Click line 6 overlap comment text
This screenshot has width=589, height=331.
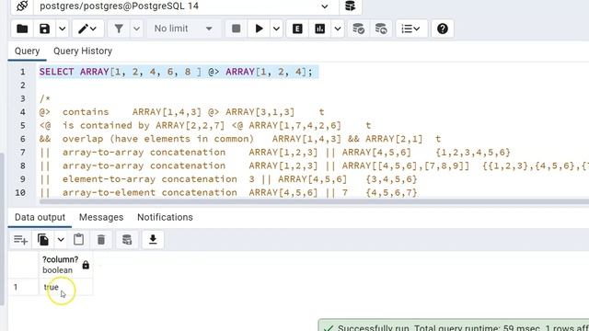coord(239,139)
